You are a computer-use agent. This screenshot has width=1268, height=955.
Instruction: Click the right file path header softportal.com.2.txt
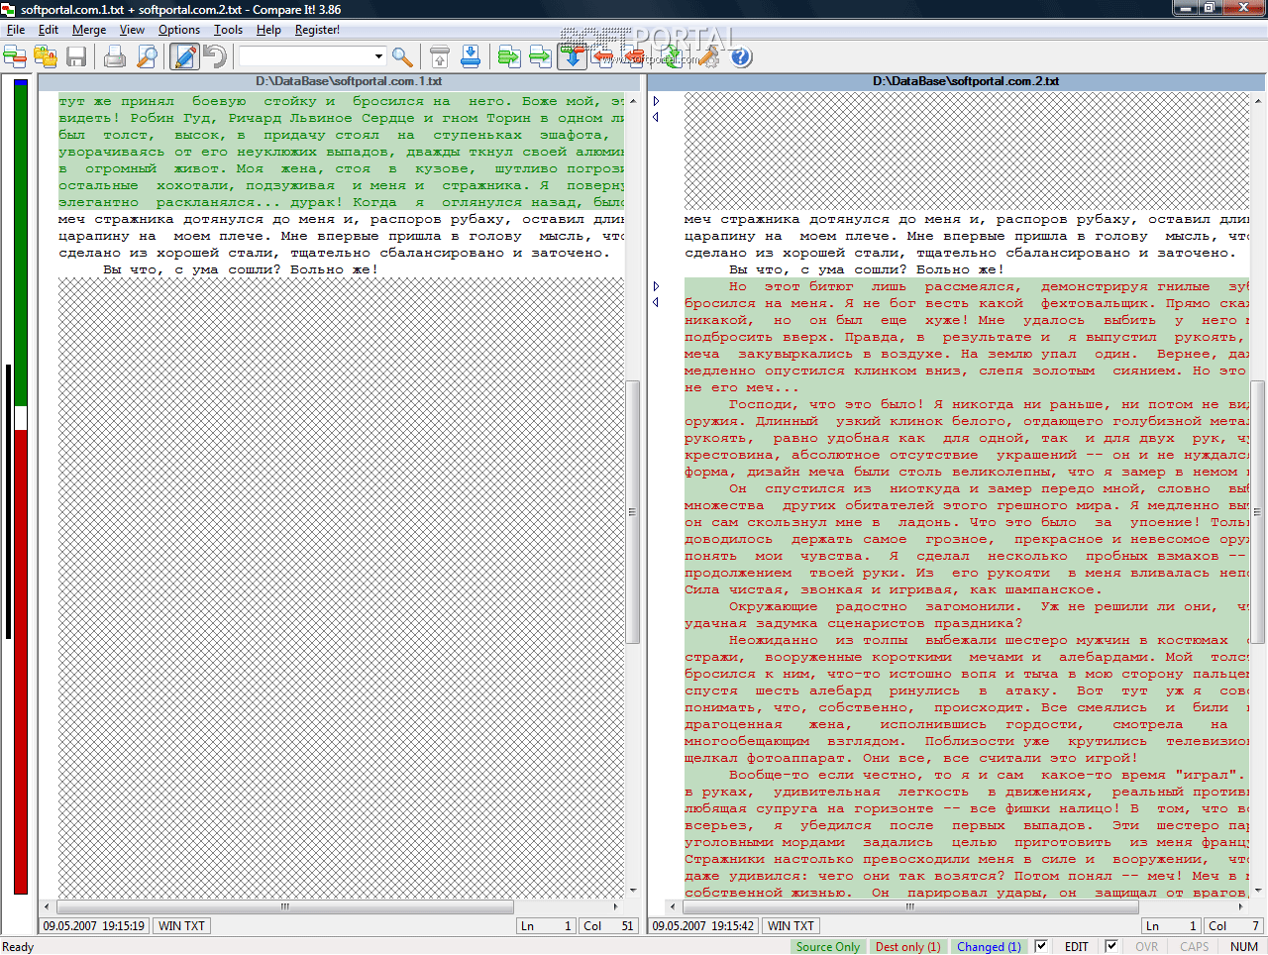click(965, 81)
